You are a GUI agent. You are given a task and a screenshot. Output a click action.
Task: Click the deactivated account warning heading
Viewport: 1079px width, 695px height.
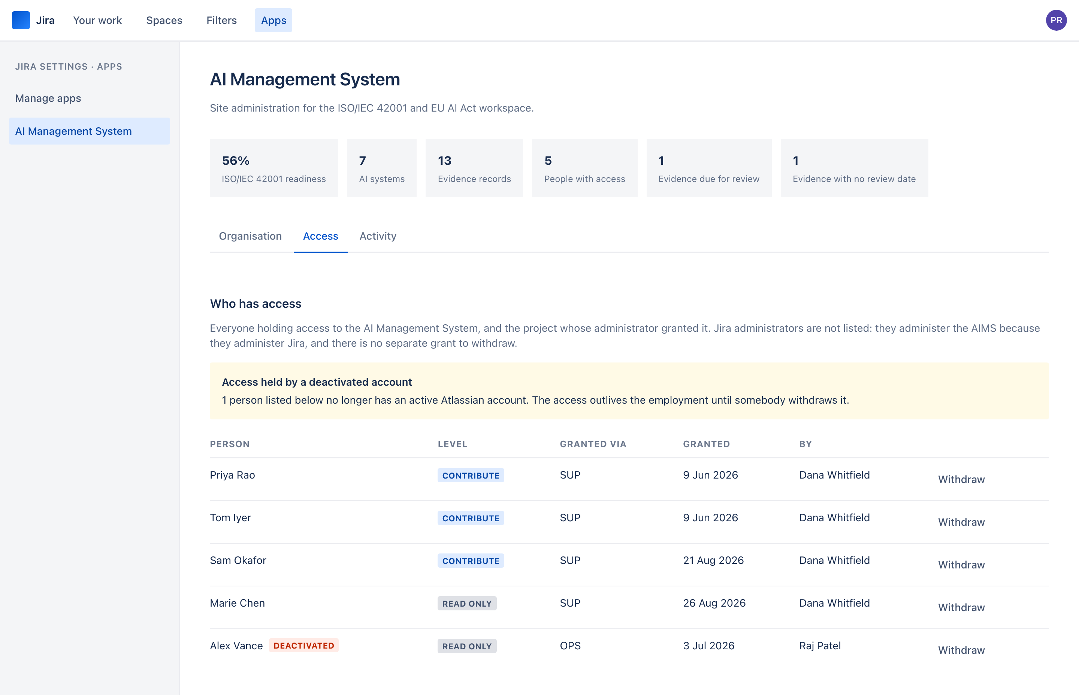(317, 382)
